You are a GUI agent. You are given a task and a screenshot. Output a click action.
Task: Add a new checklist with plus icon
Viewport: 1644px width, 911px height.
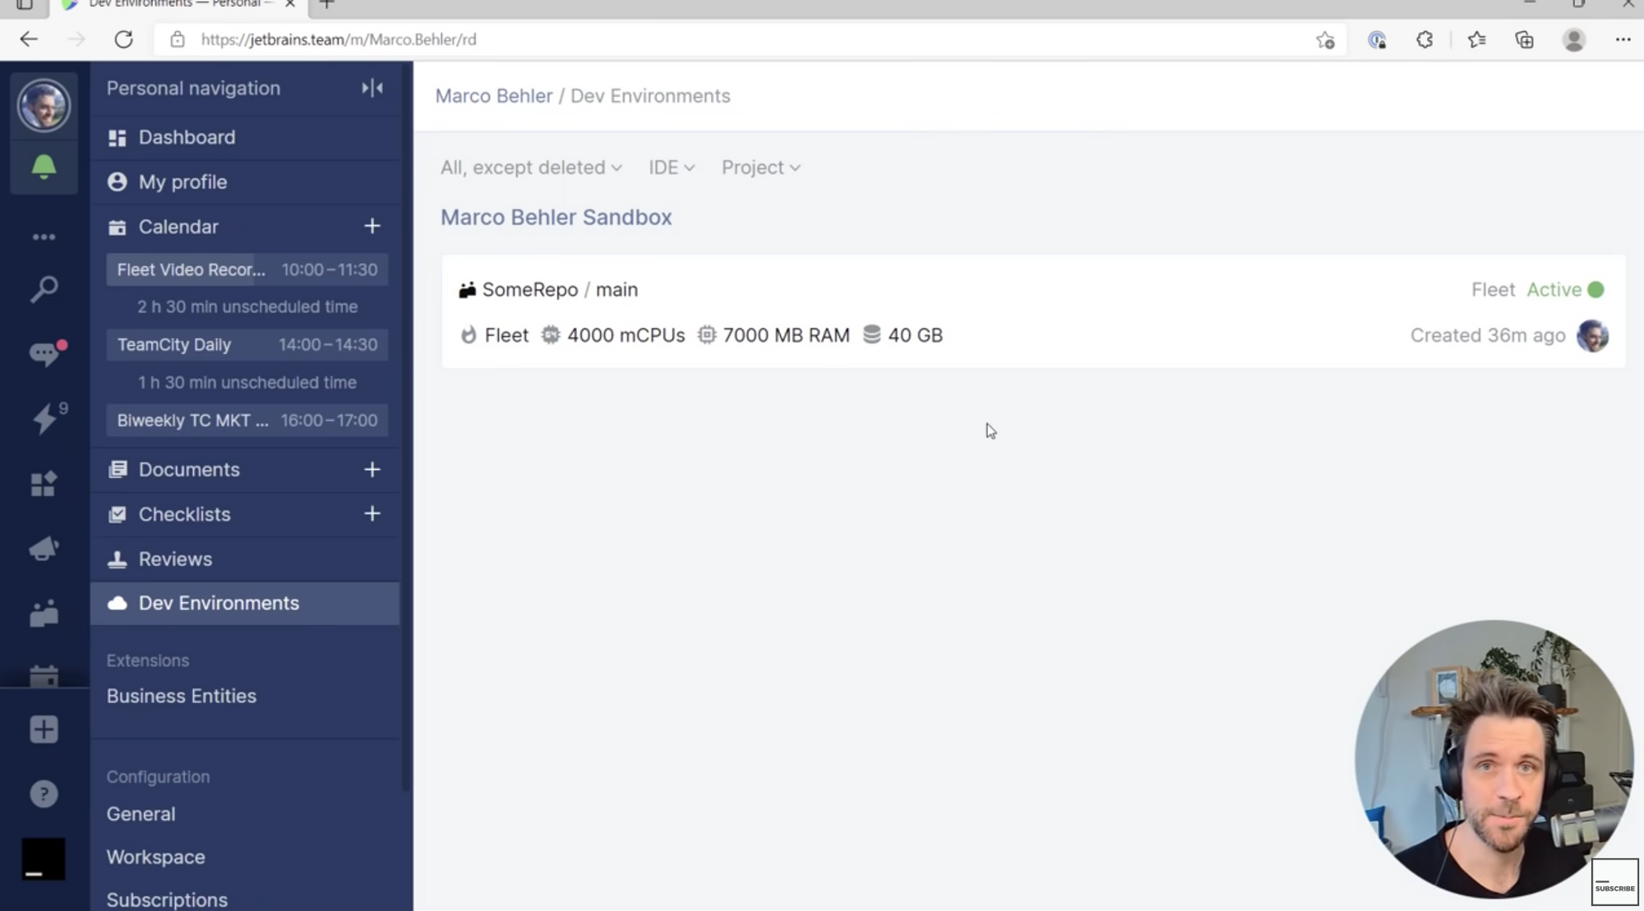coord(372,513)
